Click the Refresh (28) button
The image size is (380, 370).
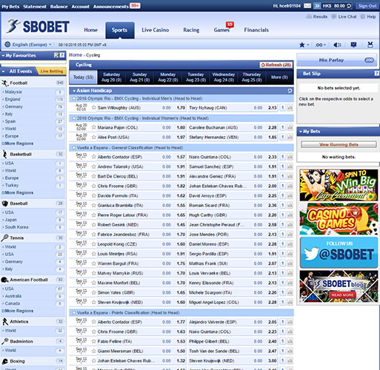(x=276, y=64)
